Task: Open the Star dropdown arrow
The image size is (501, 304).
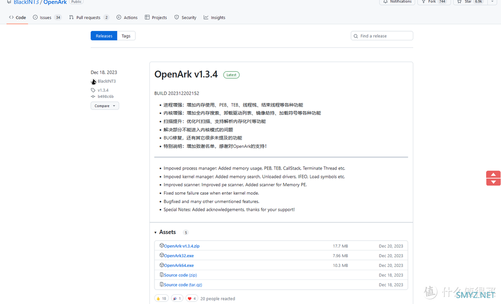Action: pyautogui.click(x=492, y=1)
